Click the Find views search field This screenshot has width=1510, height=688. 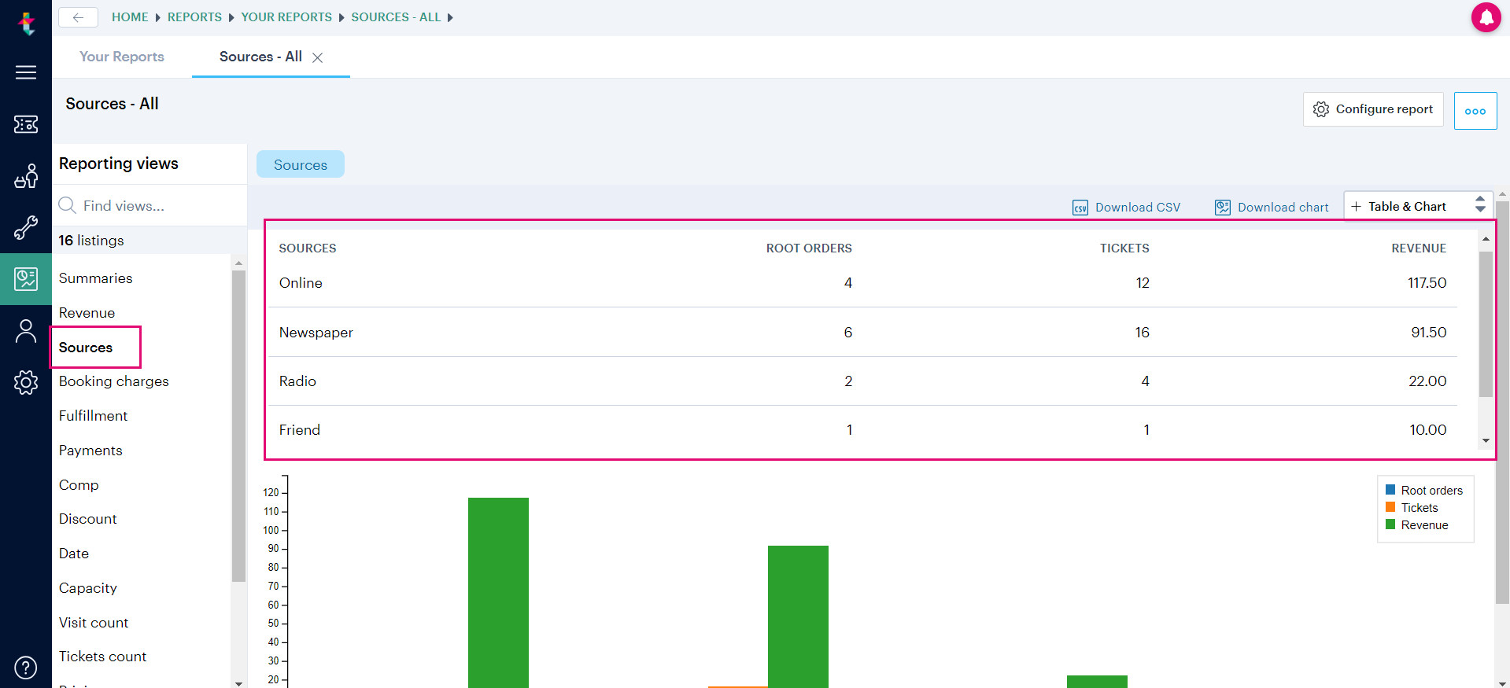click(150, 206)
